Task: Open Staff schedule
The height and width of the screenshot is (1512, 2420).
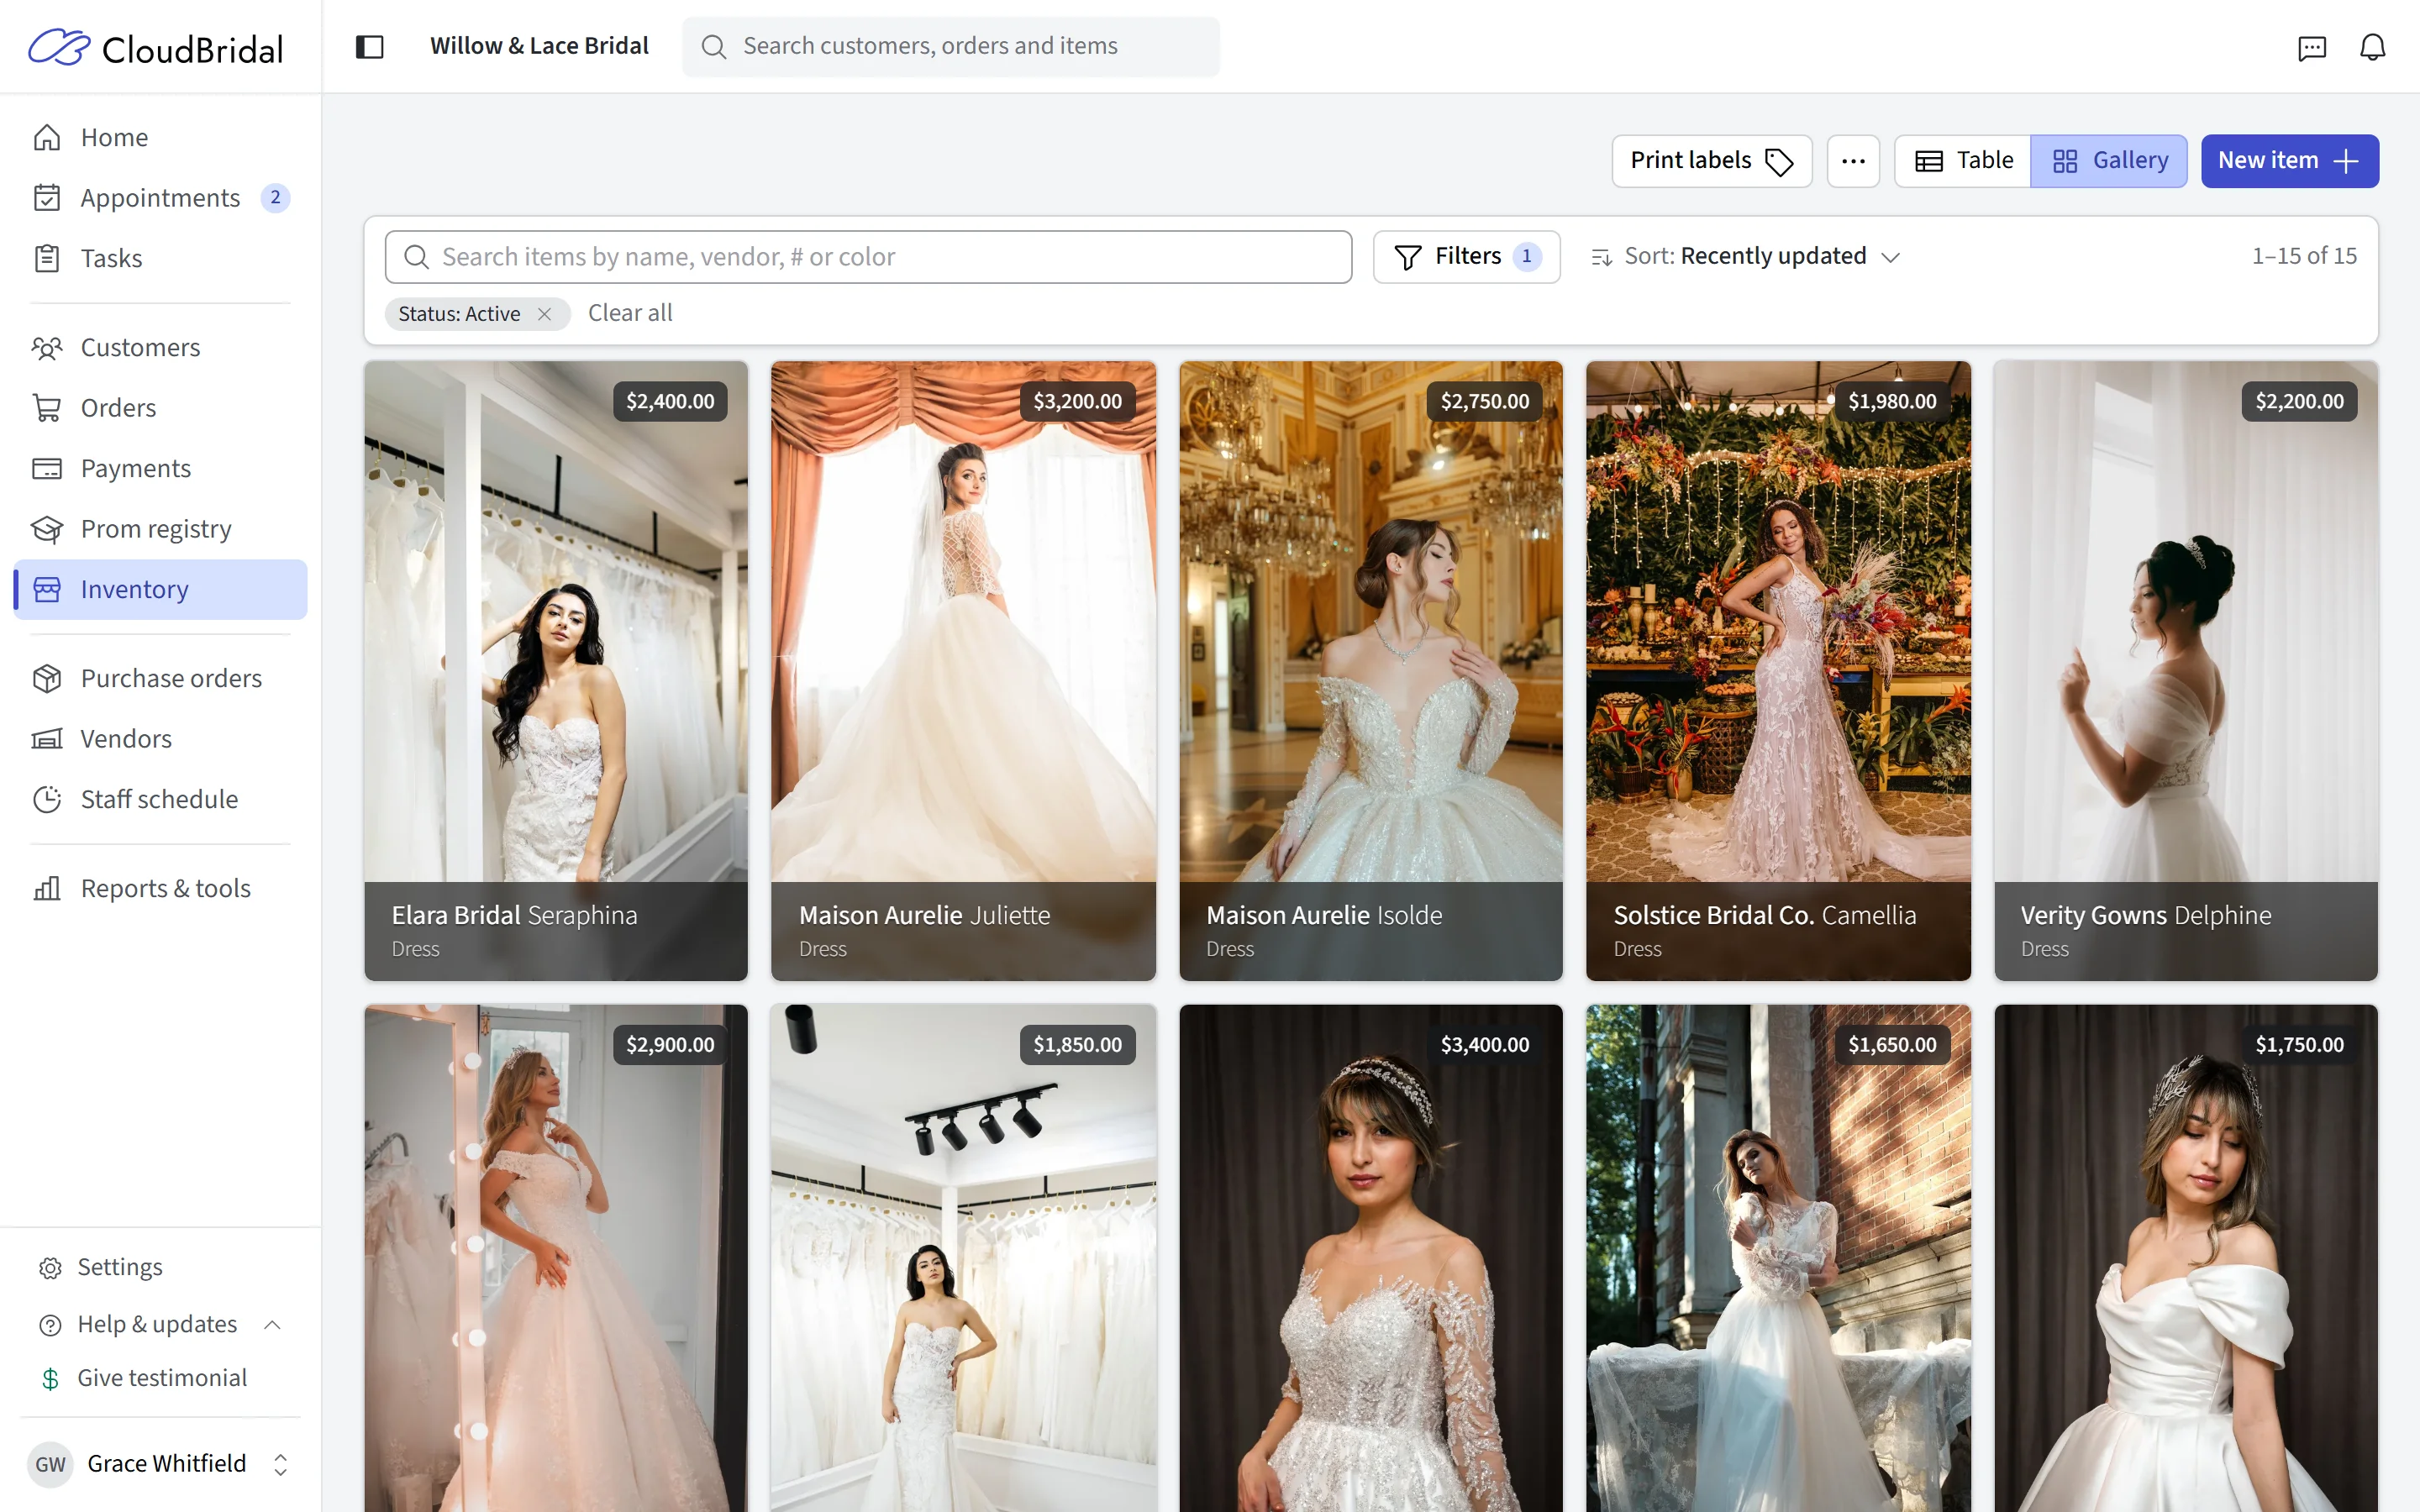Action: (160, 799)
